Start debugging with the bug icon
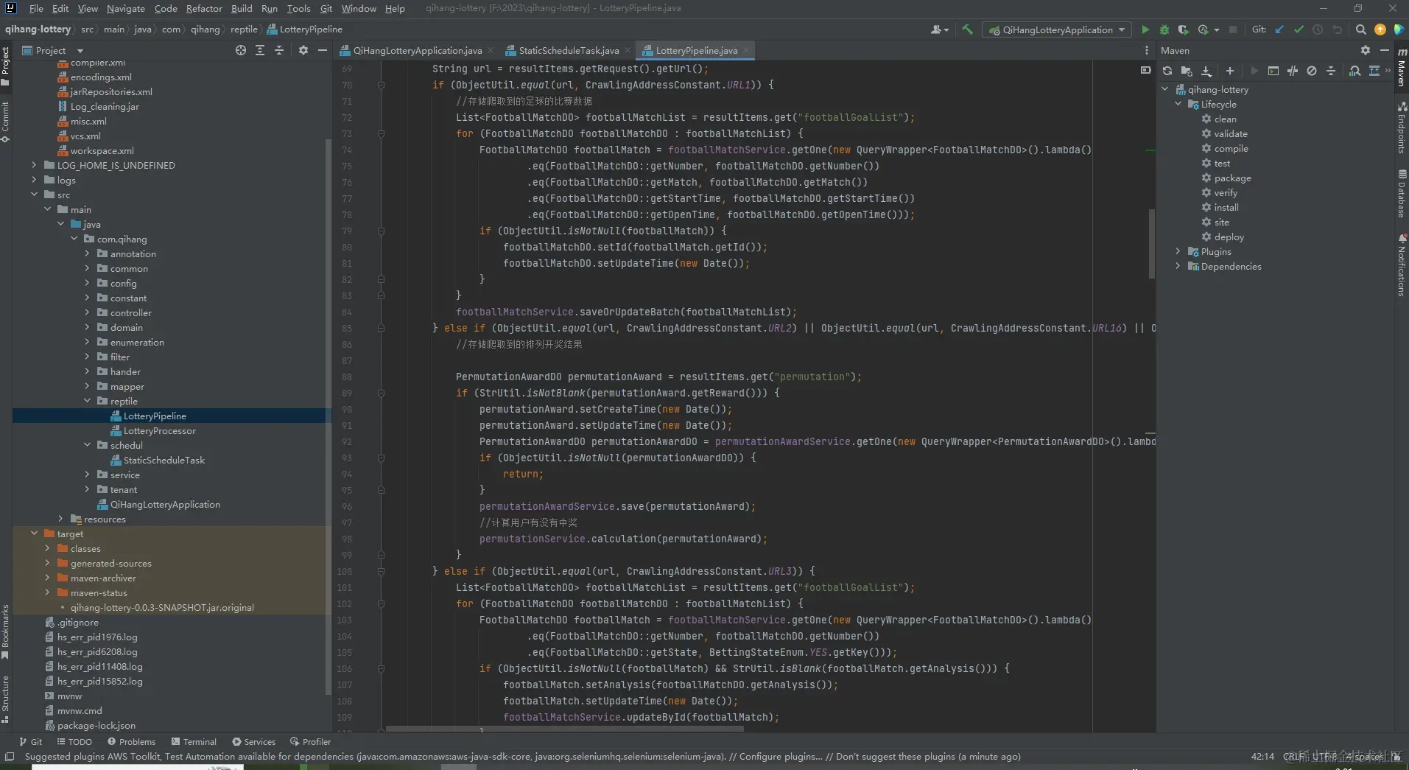Viewport: 1409px width, 770px height. 1164,29
